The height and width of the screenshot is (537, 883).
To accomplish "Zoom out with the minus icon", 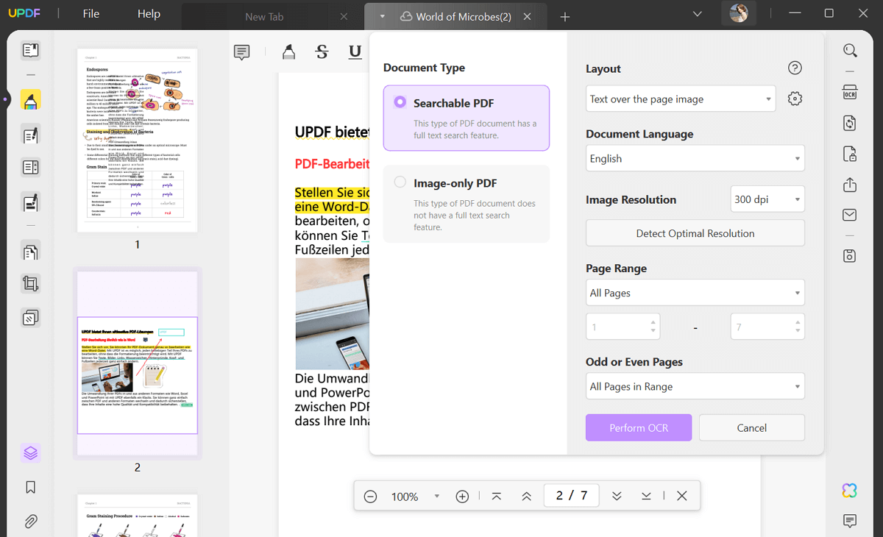I will coord(371,497).
